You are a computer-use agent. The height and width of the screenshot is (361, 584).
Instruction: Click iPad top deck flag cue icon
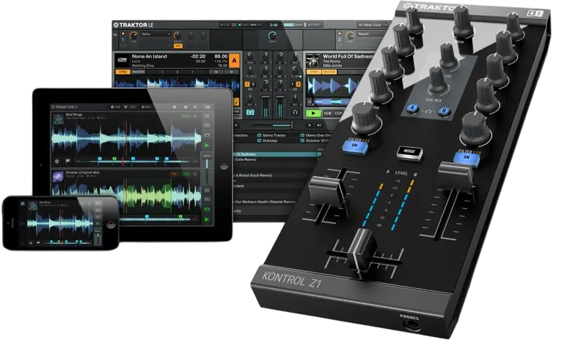click(x=67, y=161)
